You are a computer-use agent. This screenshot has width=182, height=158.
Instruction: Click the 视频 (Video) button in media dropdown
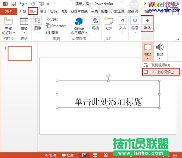pyautogui.click(x=148, y=51)
